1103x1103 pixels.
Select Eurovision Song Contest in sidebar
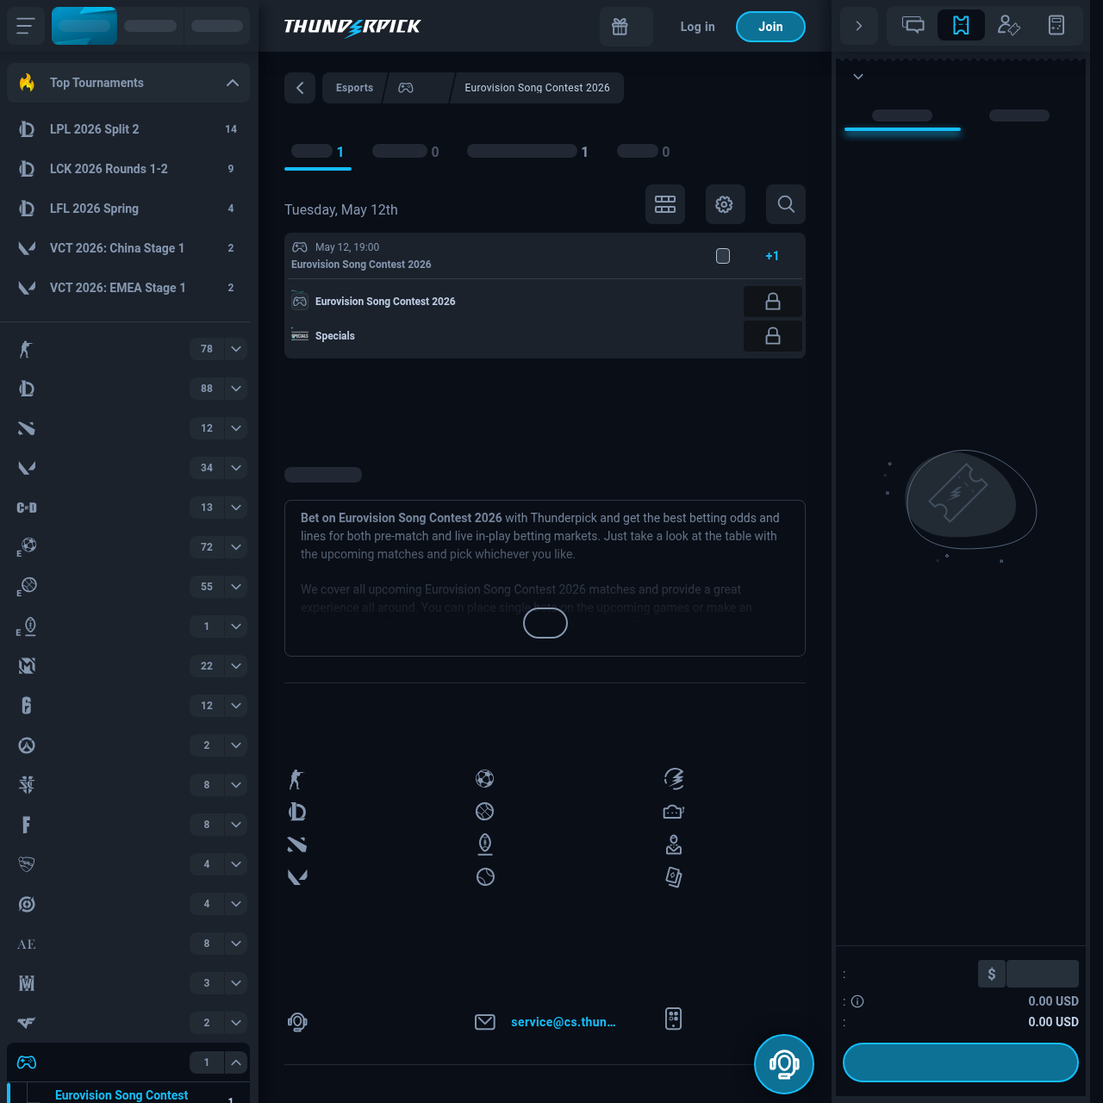point(122,1094)
